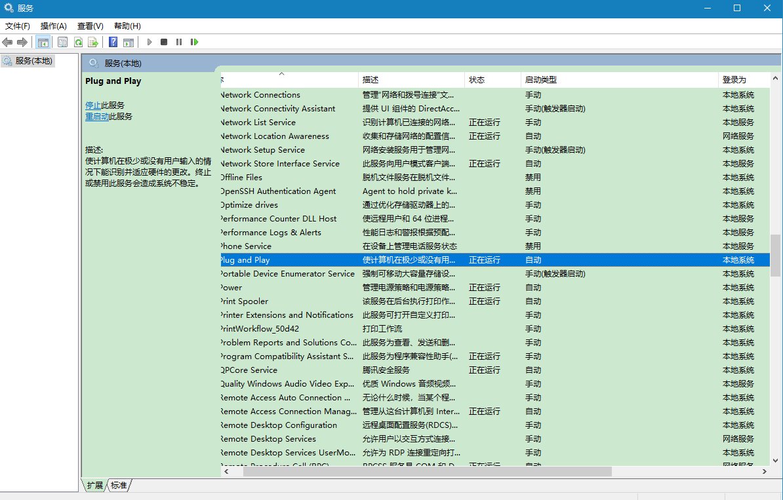Open the 文件(F) menu

coord(18,26)
